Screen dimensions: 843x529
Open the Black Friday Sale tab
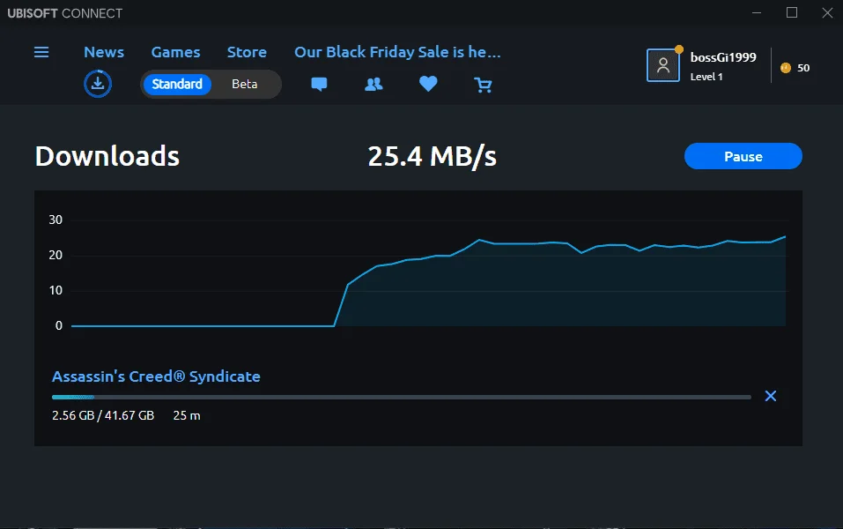coord(397,52)
